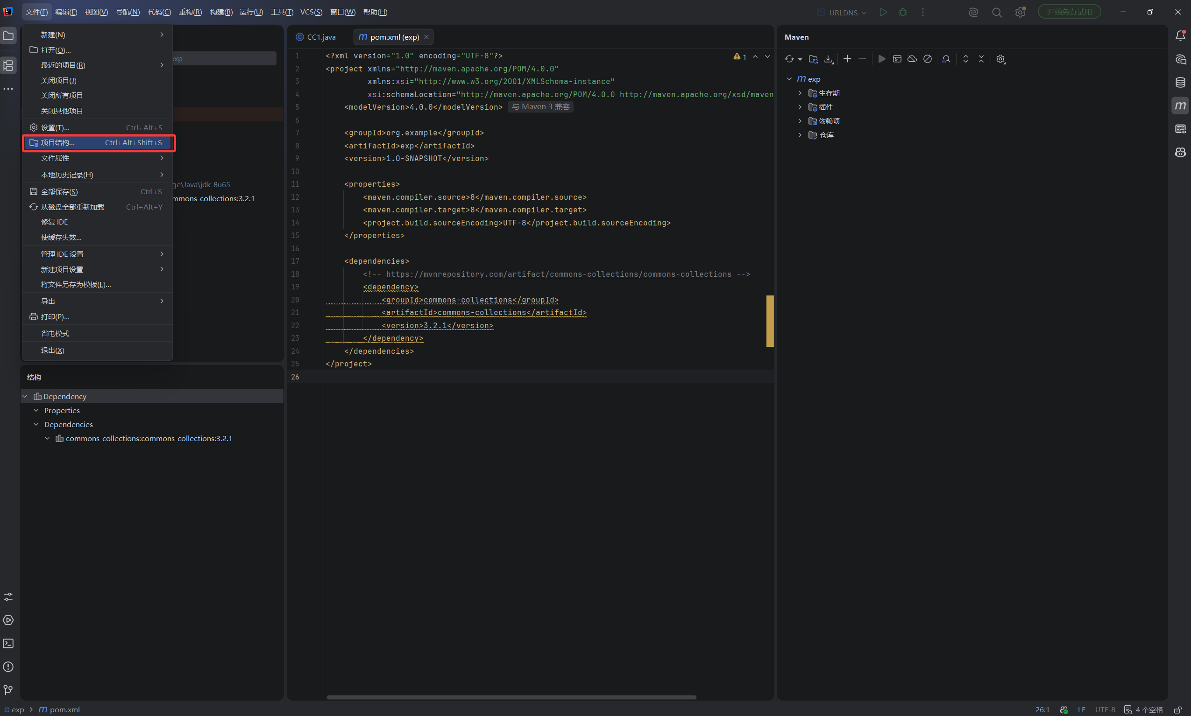
Task: Click 使缓存失效... menu item
Action: coord(98,237)
